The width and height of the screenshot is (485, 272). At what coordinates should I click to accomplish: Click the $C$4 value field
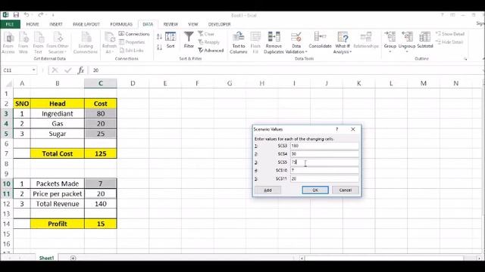coord(324,153)
